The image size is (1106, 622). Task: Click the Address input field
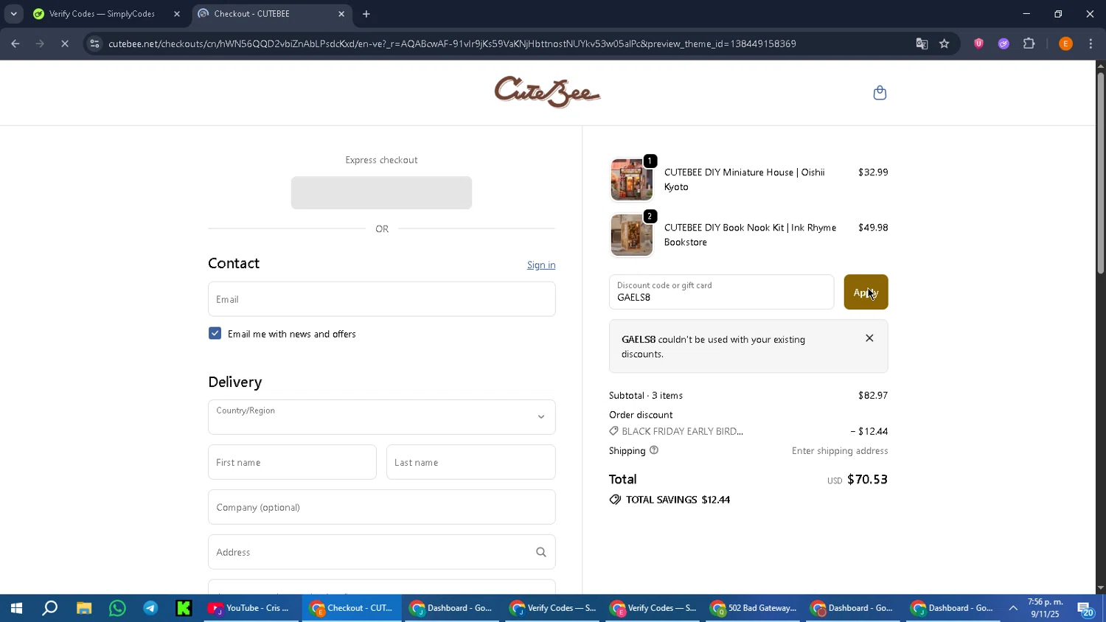(x=382, y=552)
